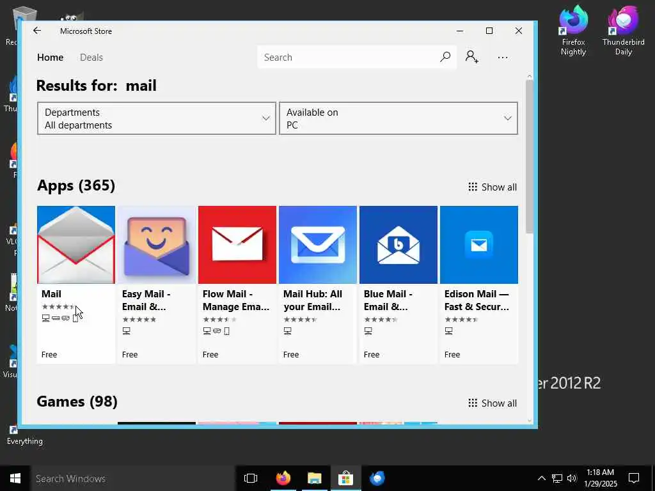Click the Flow Mail star rating
The height and width of the screenshot is (491, 655).
point(220,320)
